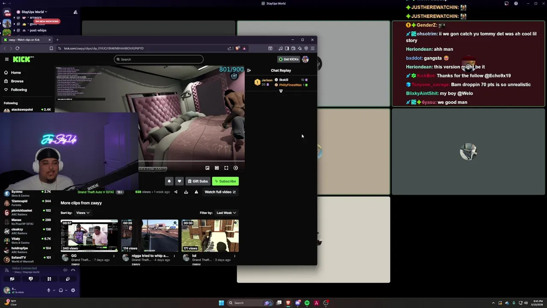Viewport: 547px width, 308px height.
Task: Toggle Discord headphones deafen
Action: [x=61, y=290]
